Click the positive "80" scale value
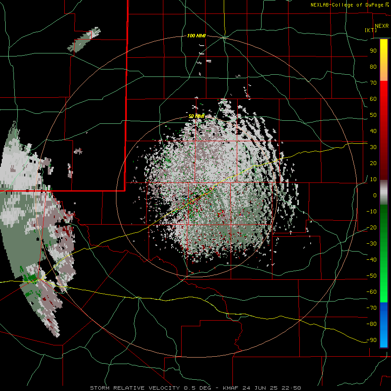This screenshot has height=391, width=391. click(x=373, y=66)
